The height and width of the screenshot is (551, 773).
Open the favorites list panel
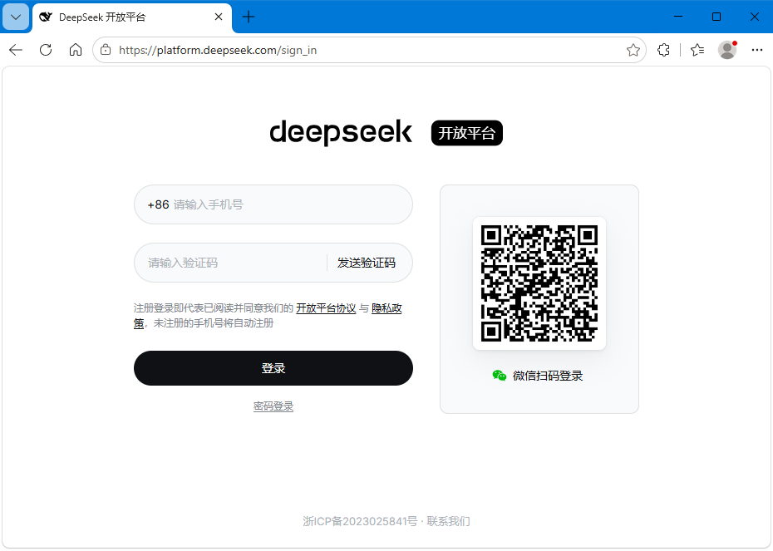[697, 50]
